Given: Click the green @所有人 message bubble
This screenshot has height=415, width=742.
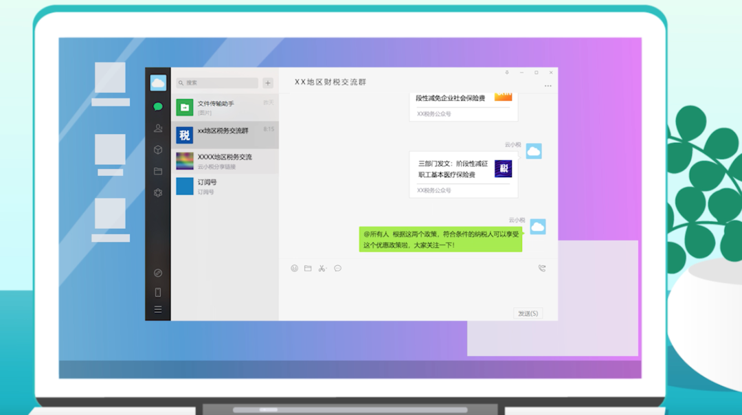Looking at the screenshot, I should [440, 239].
